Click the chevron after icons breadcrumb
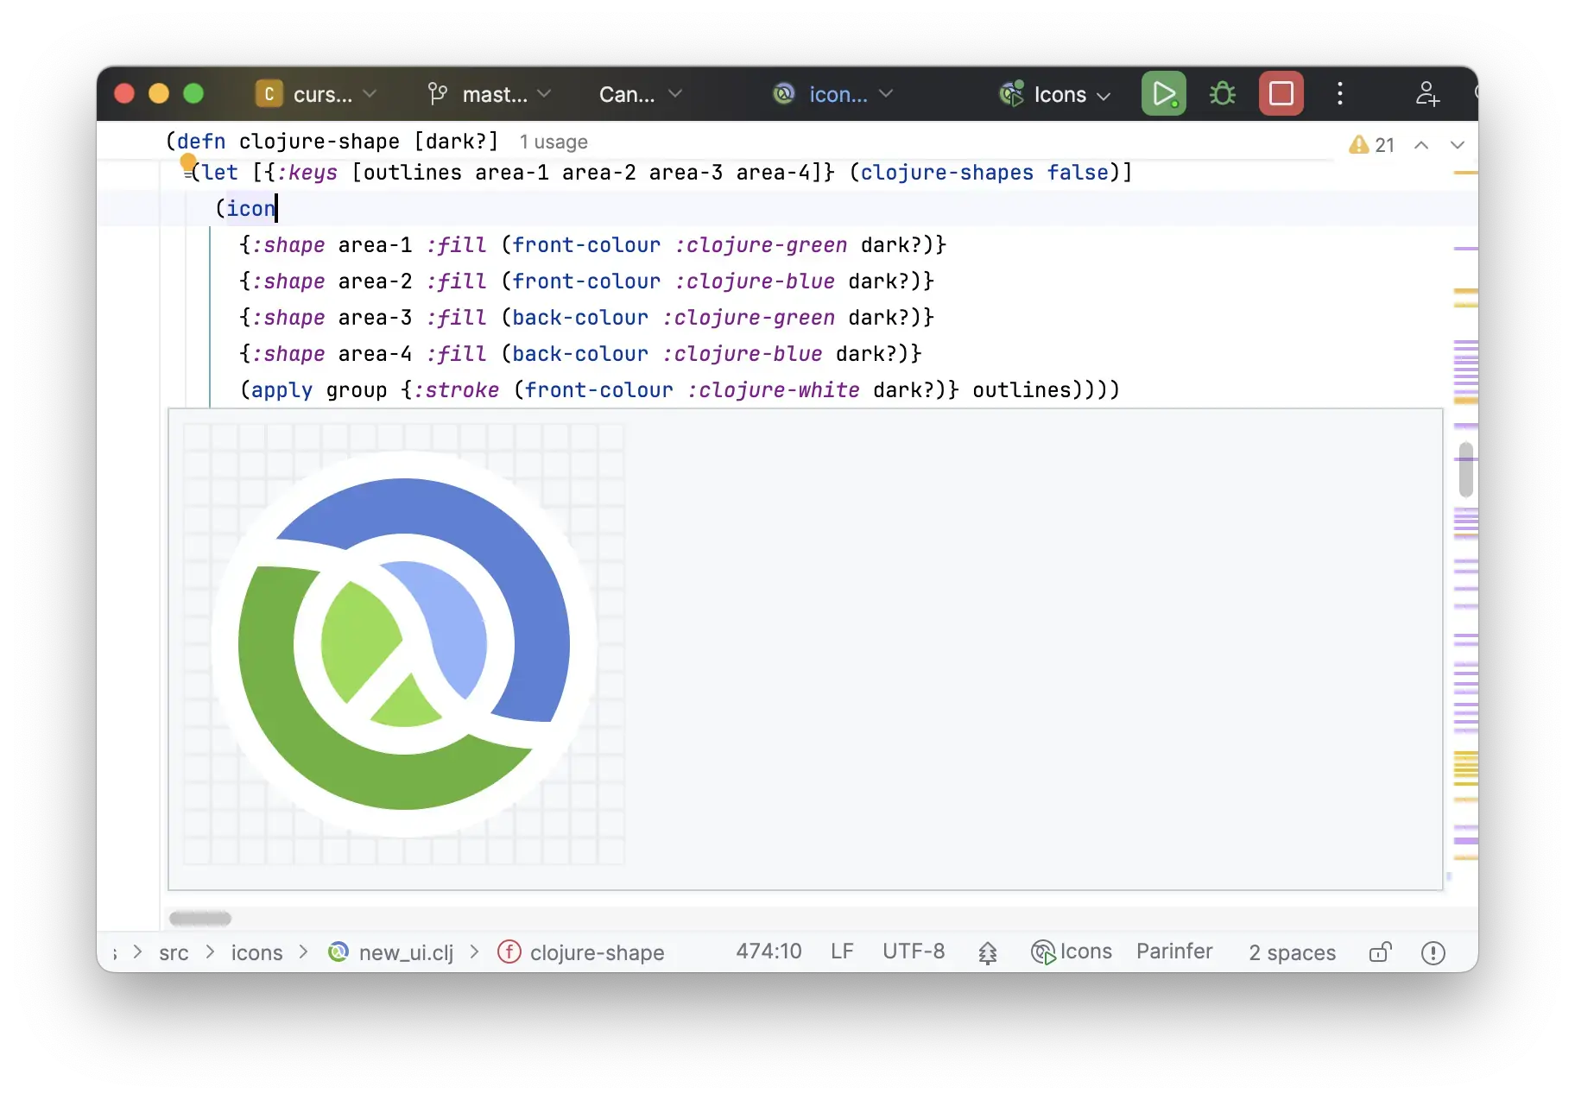This screenshot has width=1575, height=1100. 303,951
